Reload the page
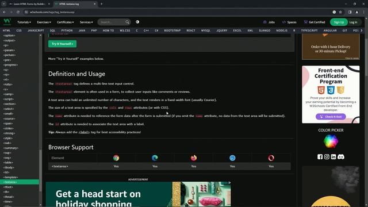This screenshot has height=207, width=368. pyautogui.click(x=18, y=12)
